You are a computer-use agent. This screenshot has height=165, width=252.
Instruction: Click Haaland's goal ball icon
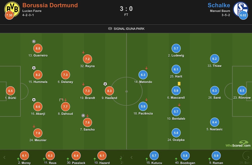[x=105, y=84]
